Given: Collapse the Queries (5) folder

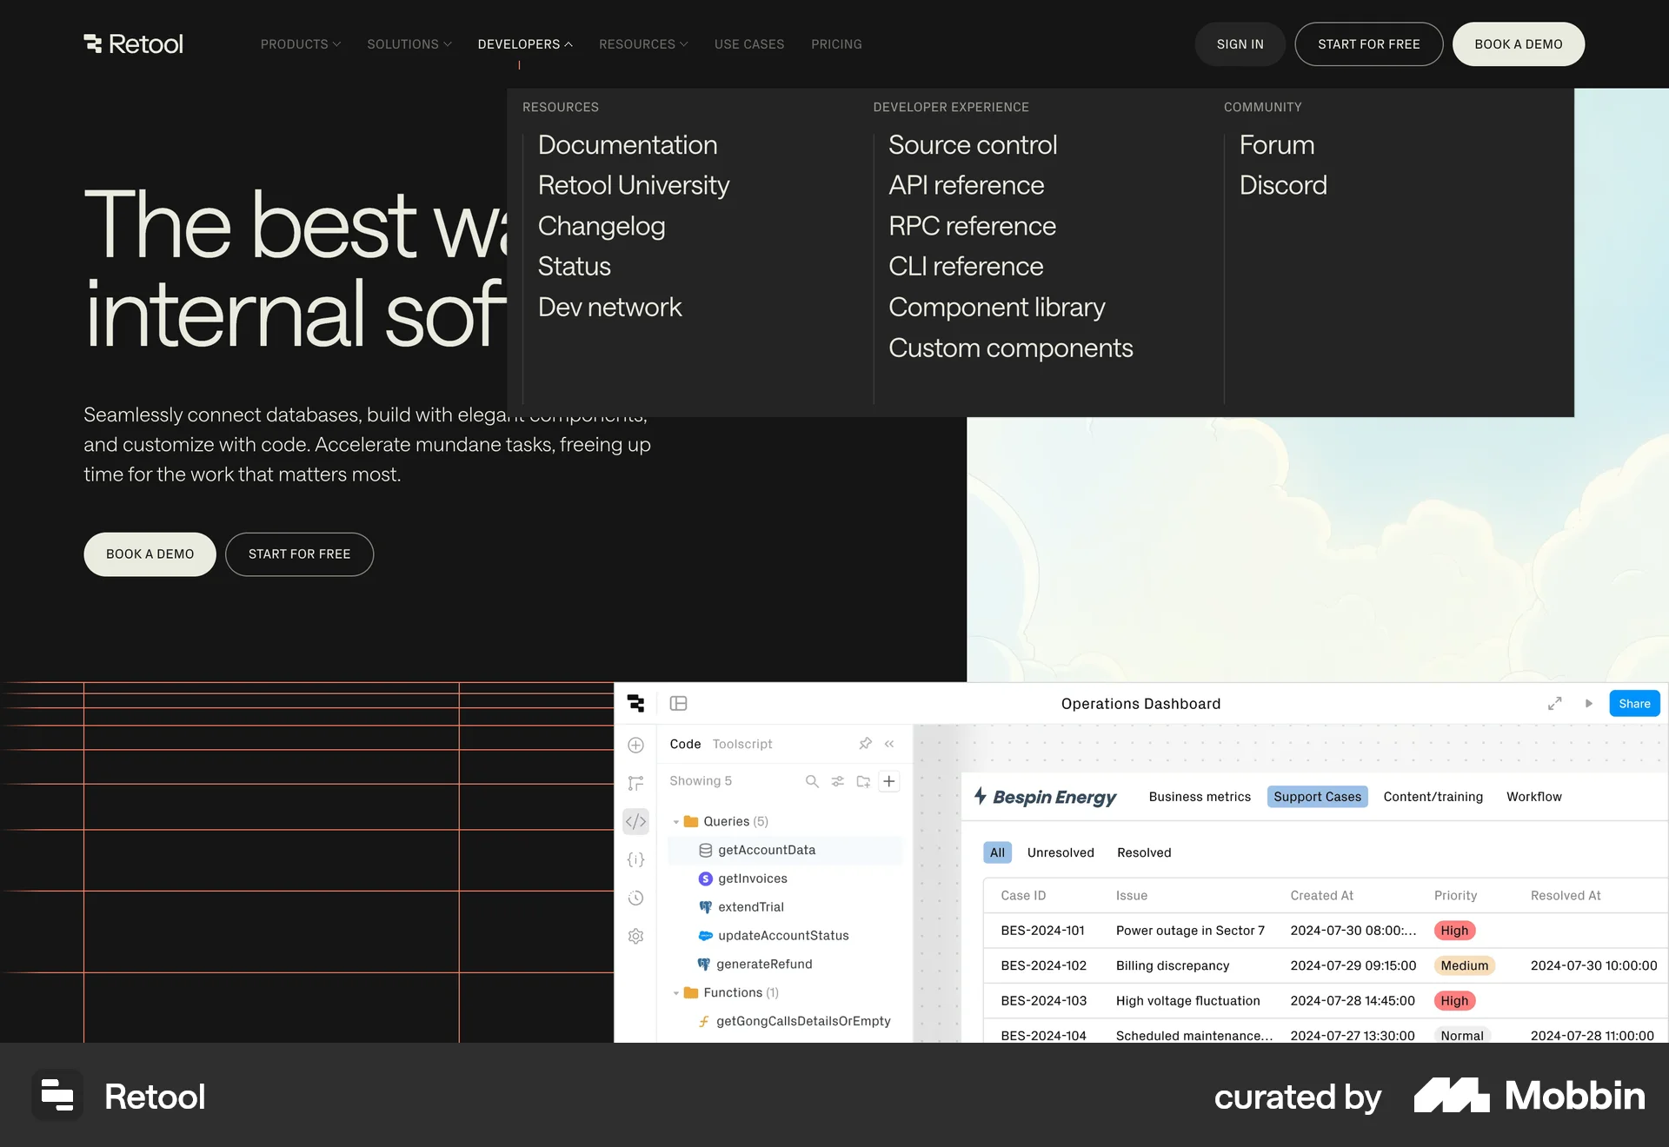Looking at the screenshot, I should [x=677, y=821].
